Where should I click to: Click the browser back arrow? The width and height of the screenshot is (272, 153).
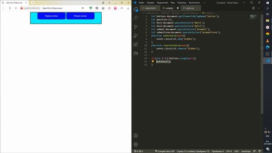pyautogui.click(x=3, y=8)
